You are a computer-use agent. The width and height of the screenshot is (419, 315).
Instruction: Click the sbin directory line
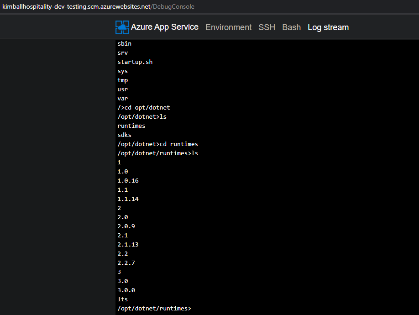[x=124, y=43]
